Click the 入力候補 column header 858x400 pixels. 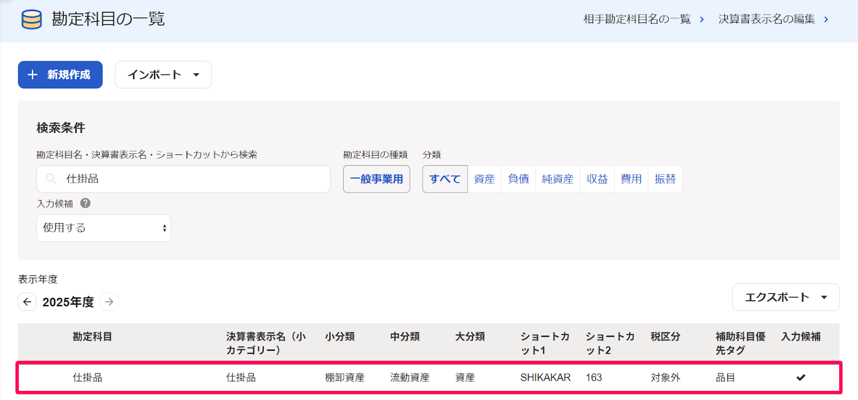[801, 337]
